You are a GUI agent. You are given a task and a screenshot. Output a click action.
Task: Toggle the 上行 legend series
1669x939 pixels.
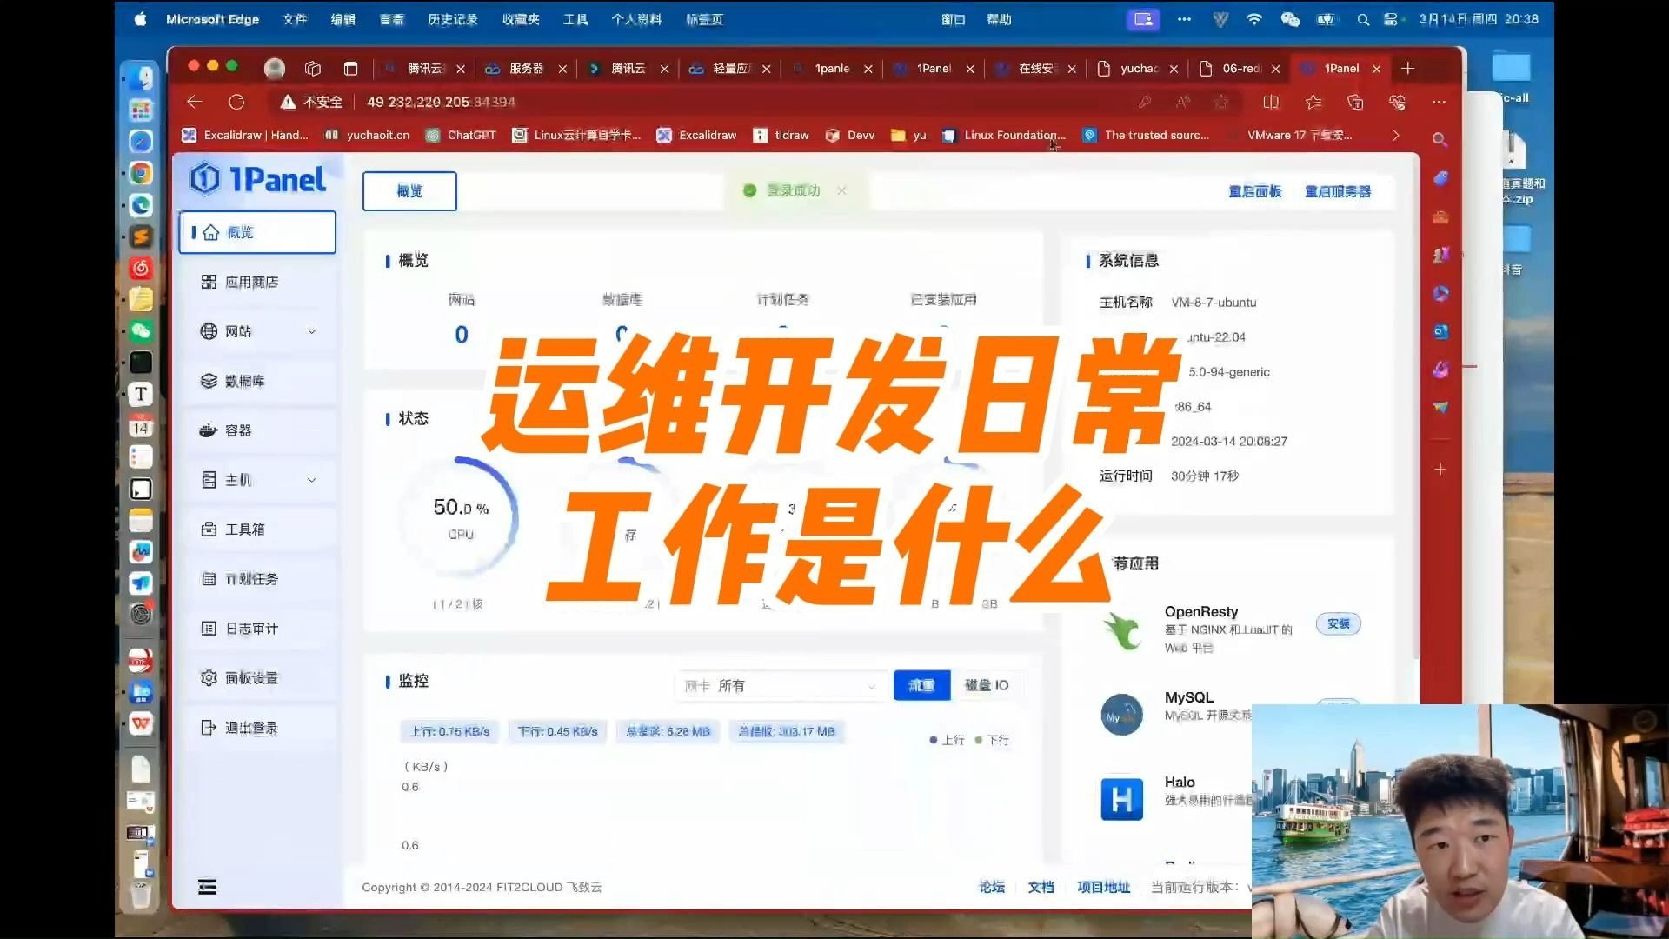click(947, 740)
